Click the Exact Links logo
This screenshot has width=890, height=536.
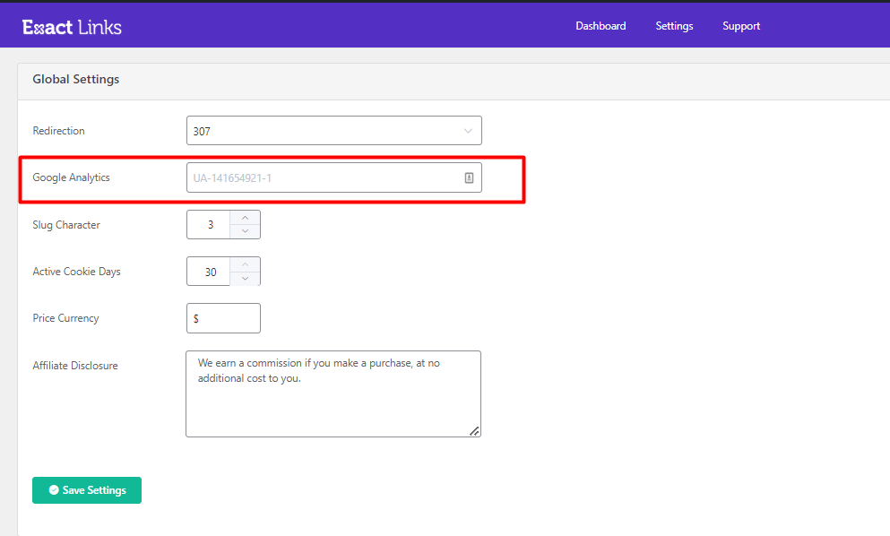[x=72, y=27]
